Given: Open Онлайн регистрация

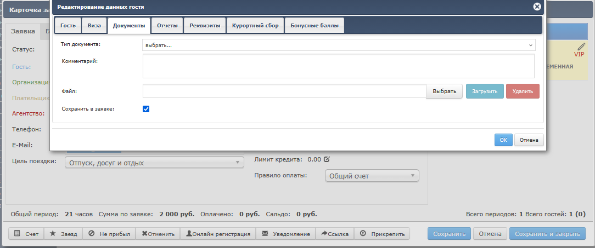Looking at the screenshot, I should tap(218, 234).
